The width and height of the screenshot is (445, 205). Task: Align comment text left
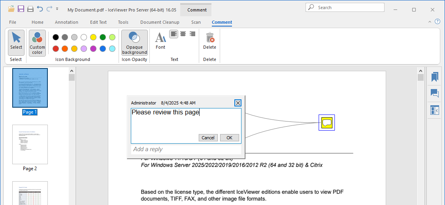point(173,34)
